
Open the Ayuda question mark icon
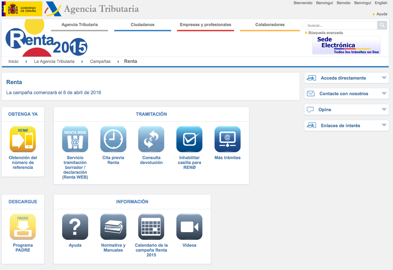coord(75,227)
